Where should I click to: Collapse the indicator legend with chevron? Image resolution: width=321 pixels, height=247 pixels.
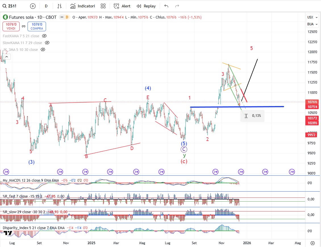tap(7, 57)
